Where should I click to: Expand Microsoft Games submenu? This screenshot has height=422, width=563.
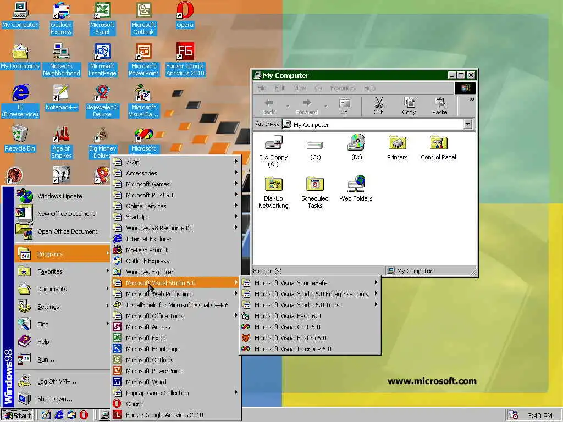pyautogui.click(x=176, y=184)
